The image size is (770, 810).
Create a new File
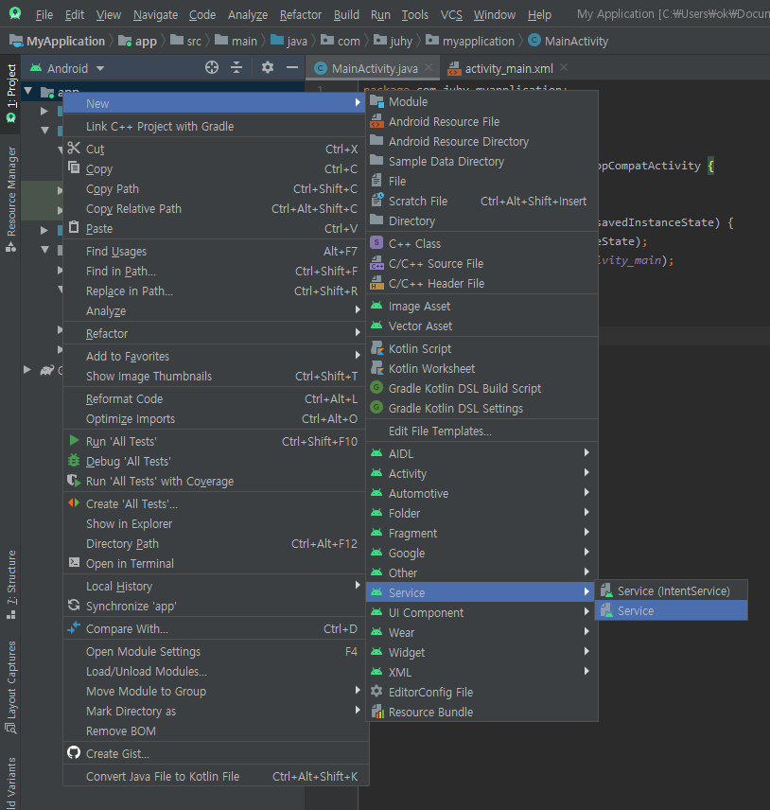[x=481, y=182]
